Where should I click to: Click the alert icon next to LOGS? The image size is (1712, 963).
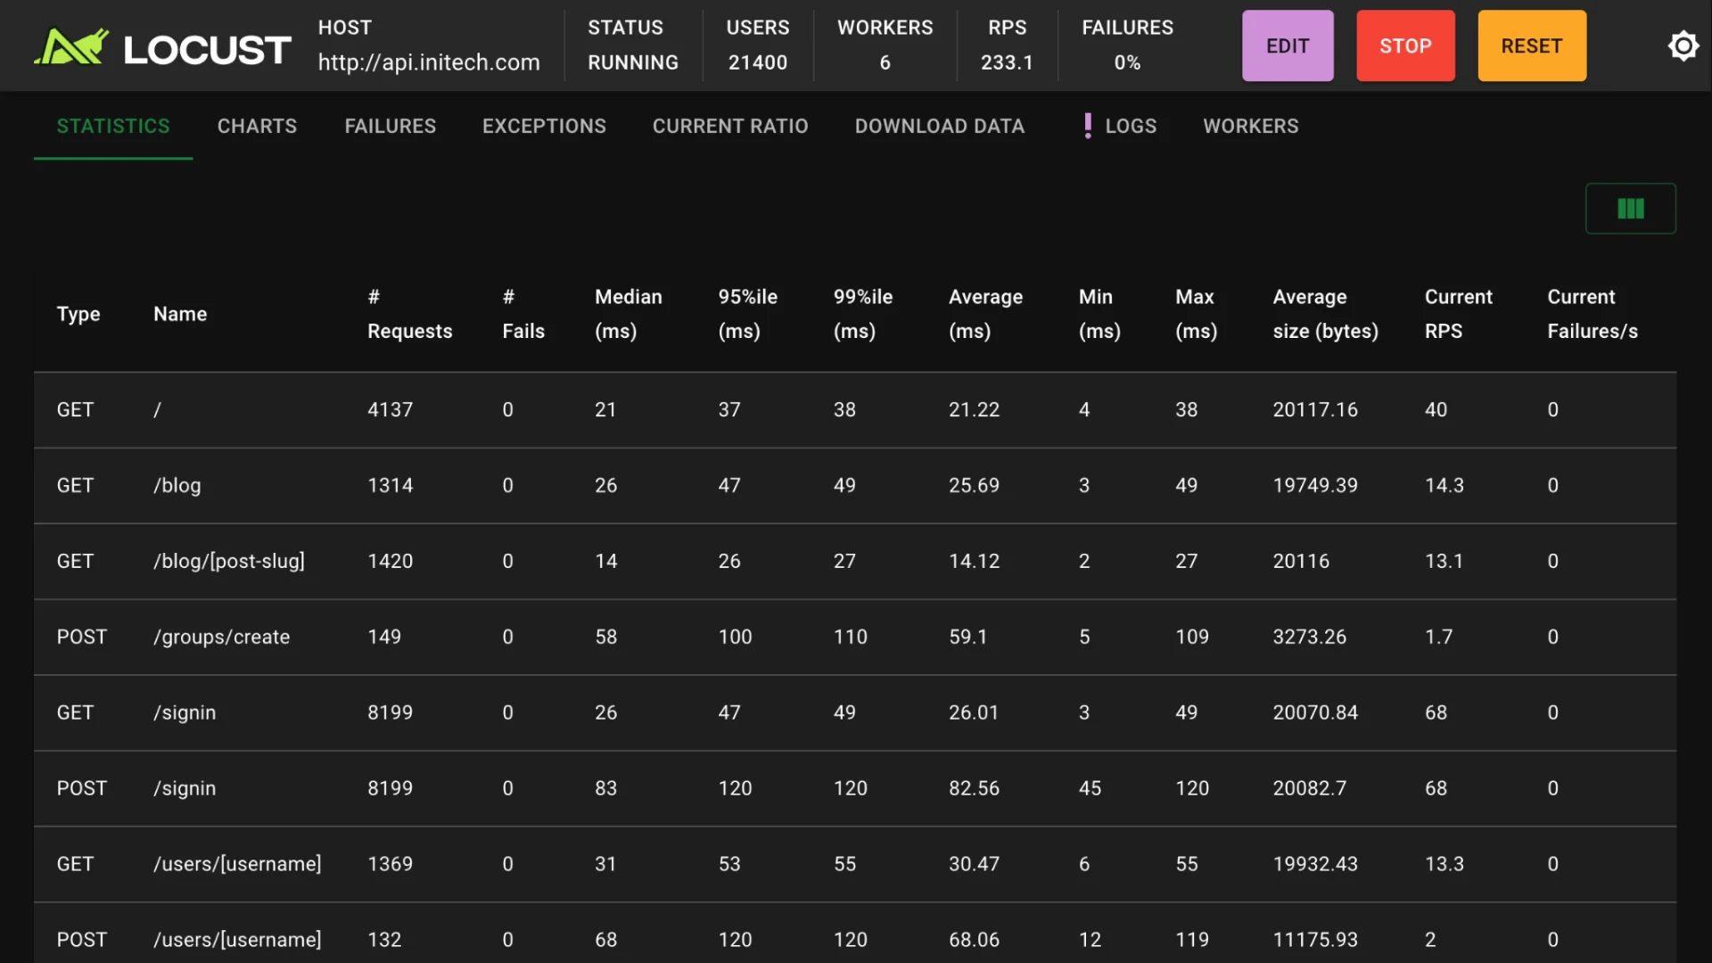tap(1088, 126)
